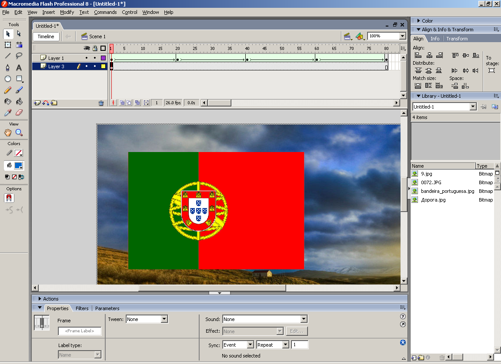The height and width of the screenshot is (364, 501).
Task: Click Insert Layer Folder icon
Action: click(x=54, y=103)
